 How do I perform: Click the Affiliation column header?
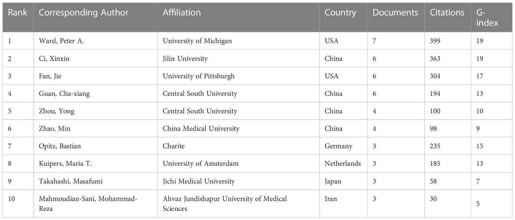(182, 13)
